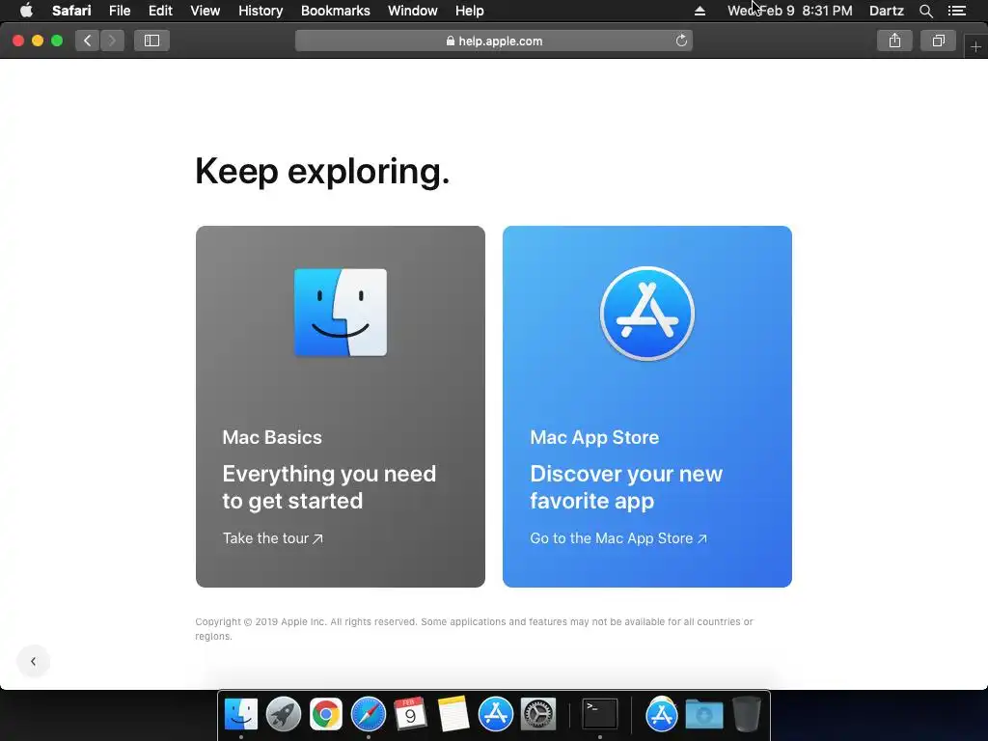Click the Finder face image on Mac Basics card
Viewport: 988px width, 741px height.
341,313
